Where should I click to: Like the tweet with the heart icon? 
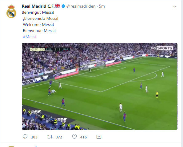pyautogui.click(x=74, y=137)
